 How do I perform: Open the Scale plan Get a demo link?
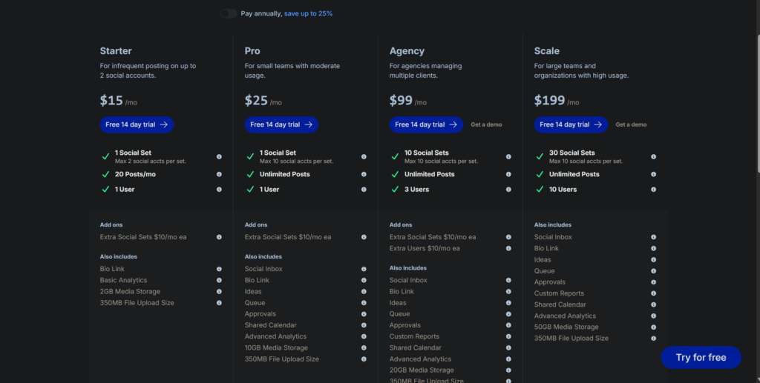pyautogui.click(x=631, y=124)
